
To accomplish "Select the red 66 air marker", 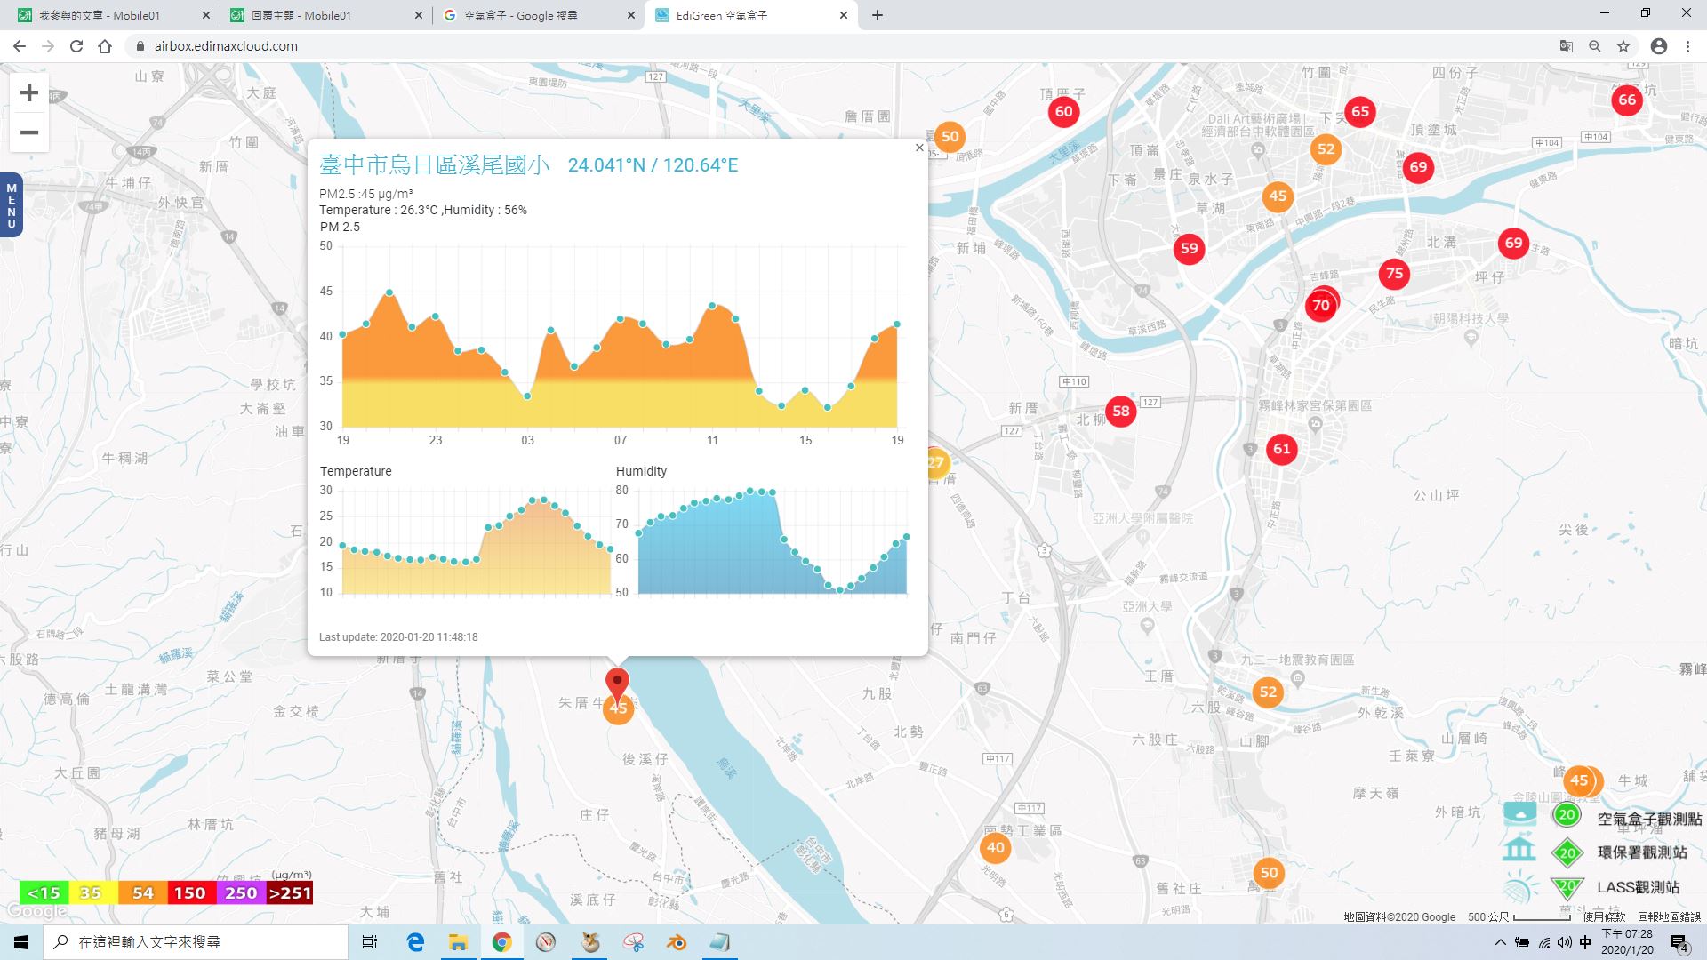I will click(1627, 100).
